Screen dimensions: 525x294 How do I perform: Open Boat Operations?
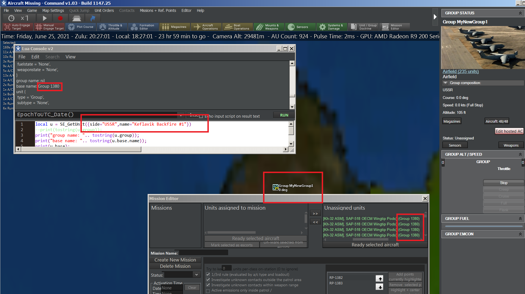tap(238, 27)
